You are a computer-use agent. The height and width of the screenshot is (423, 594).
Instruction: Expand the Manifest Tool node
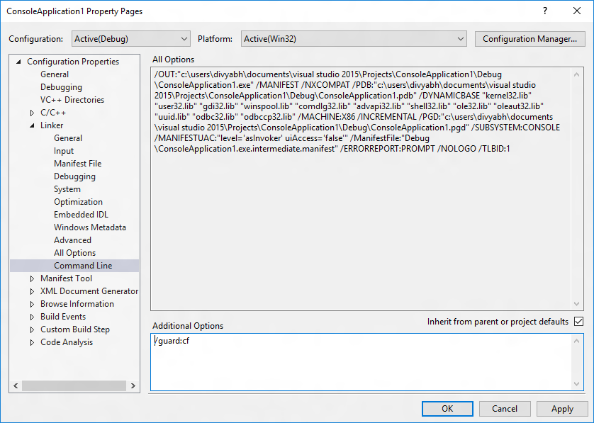pyautogui.click(x=31, y=278)
